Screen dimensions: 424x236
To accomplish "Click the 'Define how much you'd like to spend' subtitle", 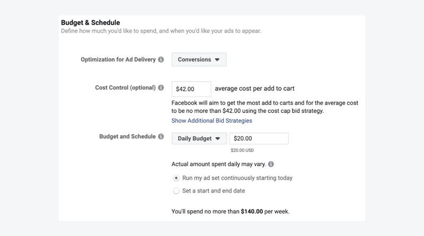I will coord(161,31).
